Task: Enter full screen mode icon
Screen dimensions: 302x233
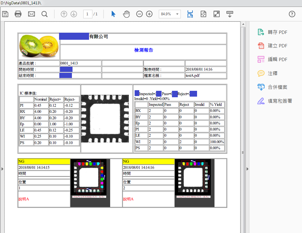Action: tap(217, 14)
